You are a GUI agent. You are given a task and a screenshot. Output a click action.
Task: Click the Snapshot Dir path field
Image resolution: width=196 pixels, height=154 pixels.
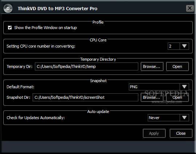click(x=85, y=97)
